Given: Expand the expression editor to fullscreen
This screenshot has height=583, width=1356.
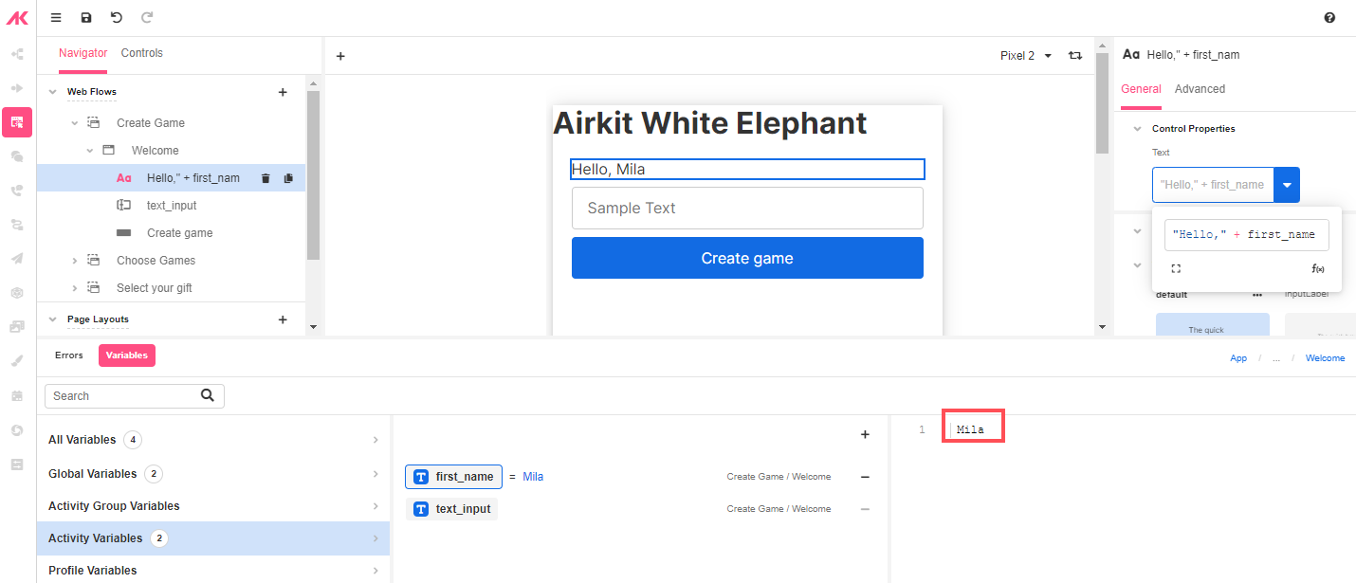Looking at the screenshot, I should [1176, 269].
